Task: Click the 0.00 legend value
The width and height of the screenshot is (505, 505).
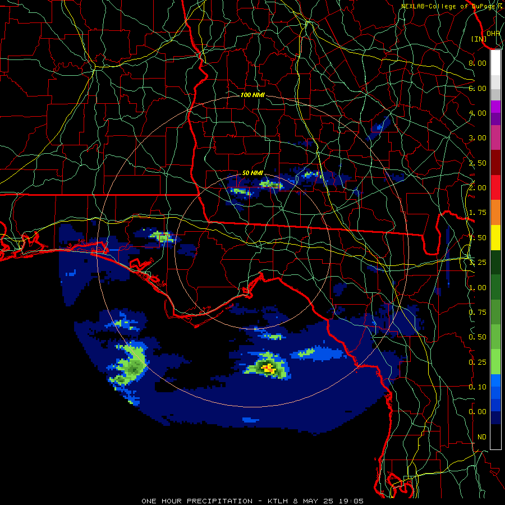Action: pyautogui.click(x=478, y=412)
